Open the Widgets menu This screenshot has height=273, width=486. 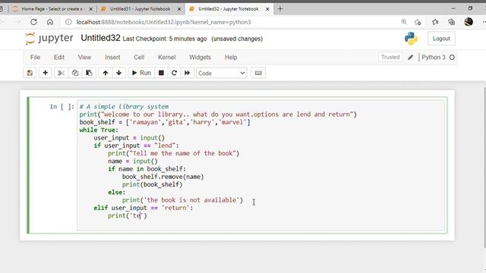point(200,58)
